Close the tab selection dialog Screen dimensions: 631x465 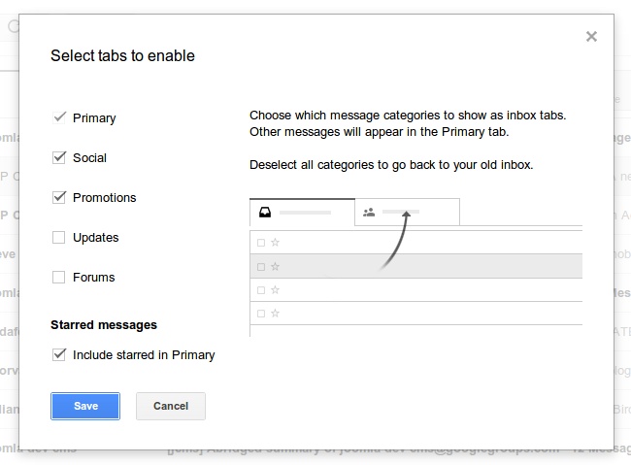(591, 37)
